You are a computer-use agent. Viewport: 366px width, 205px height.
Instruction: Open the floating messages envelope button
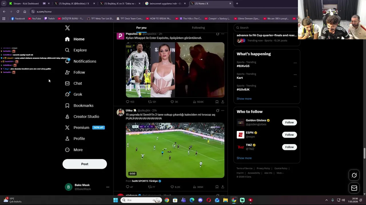tap(354, 188)
